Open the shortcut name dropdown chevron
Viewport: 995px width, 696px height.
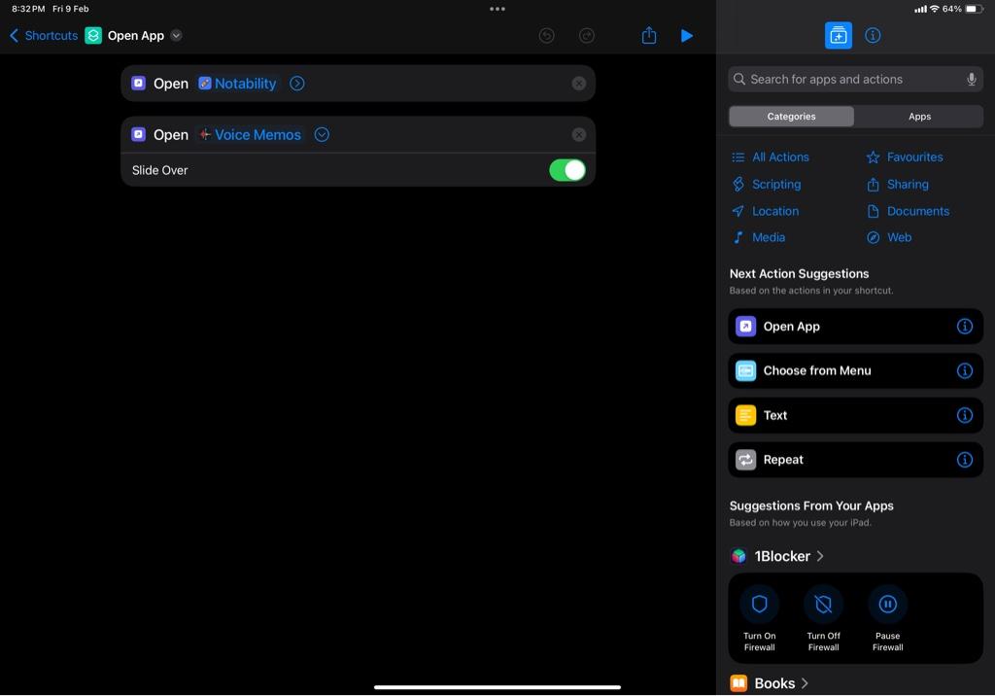[x=177, y=36]
